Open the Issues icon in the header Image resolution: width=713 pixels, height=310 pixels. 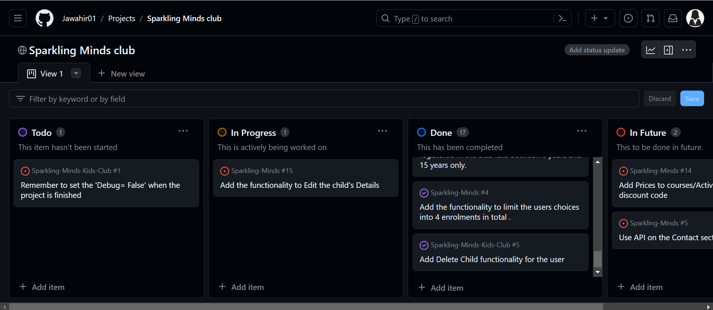coord(628,18)
